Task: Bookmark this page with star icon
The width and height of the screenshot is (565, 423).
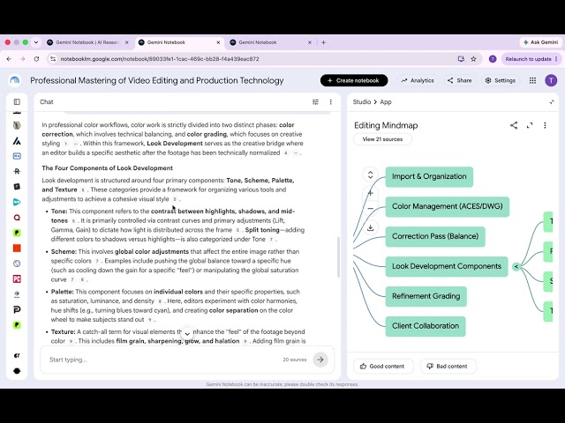Action: point(473,59)
